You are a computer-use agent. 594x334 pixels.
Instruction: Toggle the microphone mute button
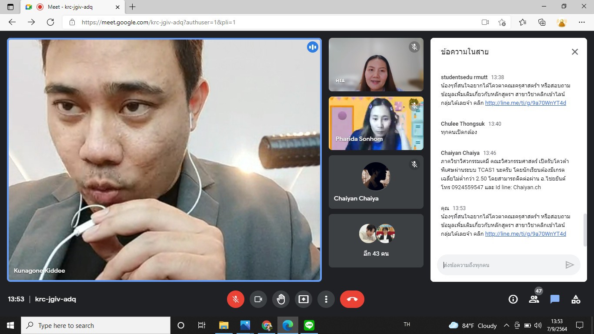tap(236, 299)
